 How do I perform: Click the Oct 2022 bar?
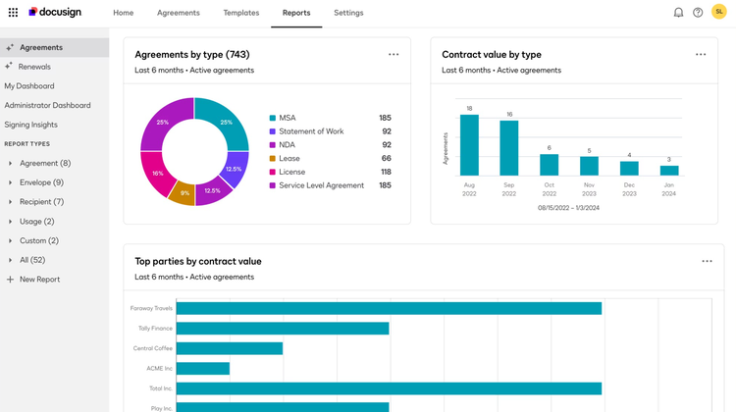550,165
